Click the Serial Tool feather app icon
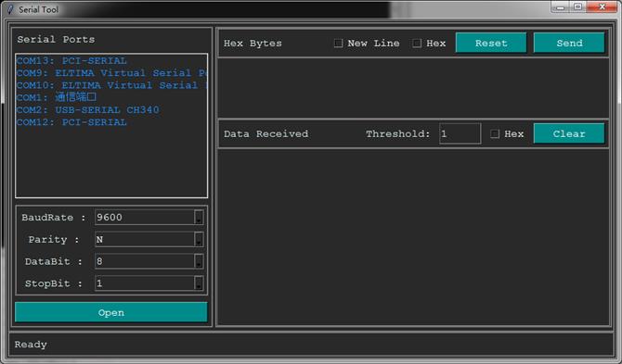The width and height of the screenshot is (622, 364). (x=10, y=9)
